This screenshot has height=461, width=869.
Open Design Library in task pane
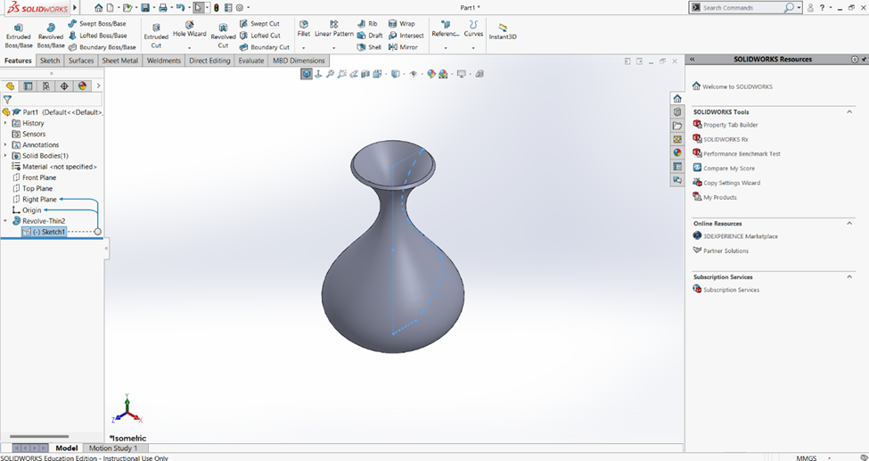677,112
